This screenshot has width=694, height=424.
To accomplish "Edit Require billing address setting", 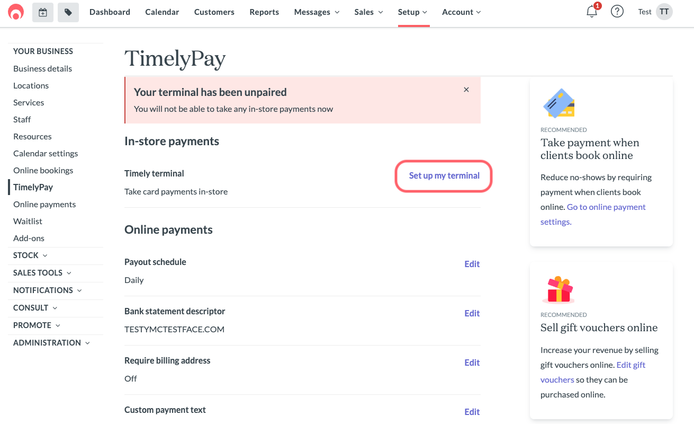I will pos(472,363).
